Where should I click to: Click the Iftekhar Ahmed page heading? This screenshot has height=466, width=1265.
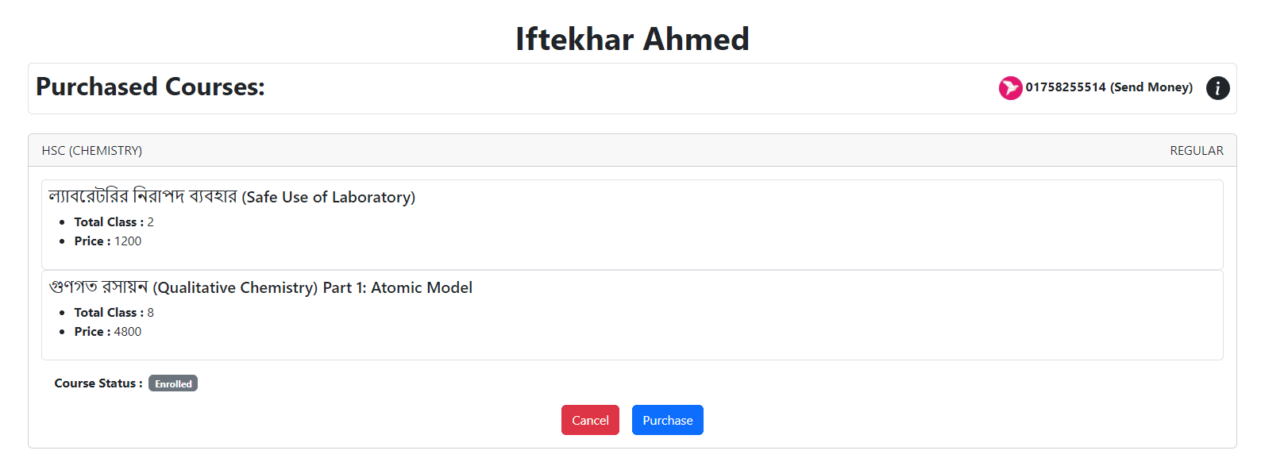[632, 38]
